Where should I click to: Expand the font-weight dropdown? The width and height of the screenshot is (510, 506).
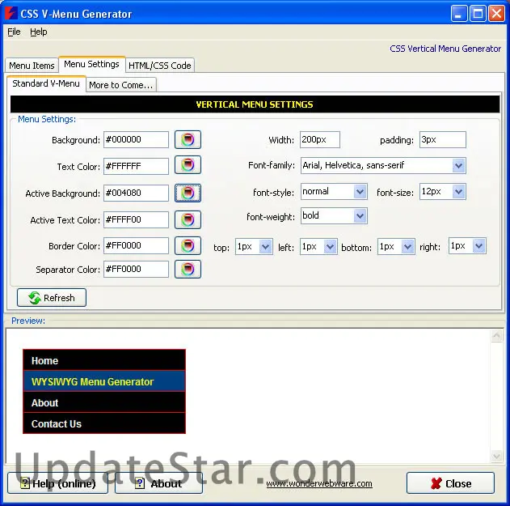pos(360,215)
